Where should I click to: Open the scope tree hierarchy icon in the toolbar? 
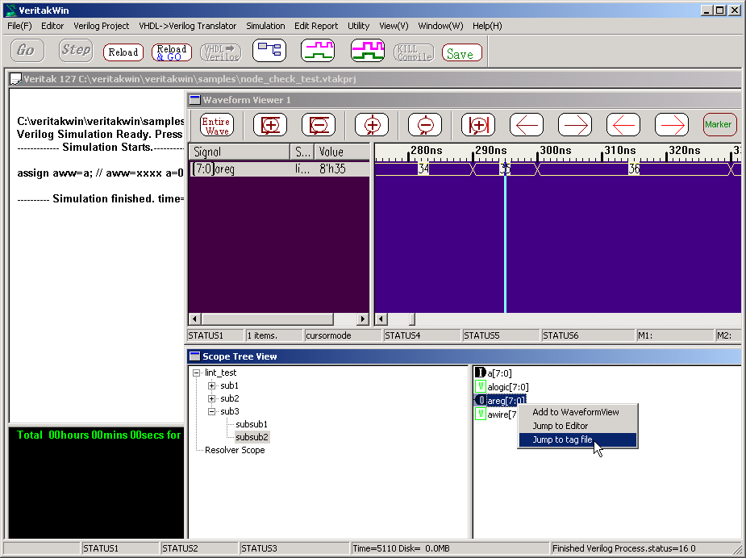click(269, 51)
